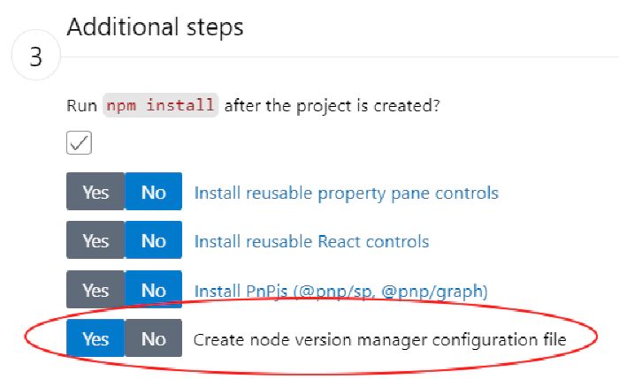Click the word Run before npm install

click(x=82, y=106)
